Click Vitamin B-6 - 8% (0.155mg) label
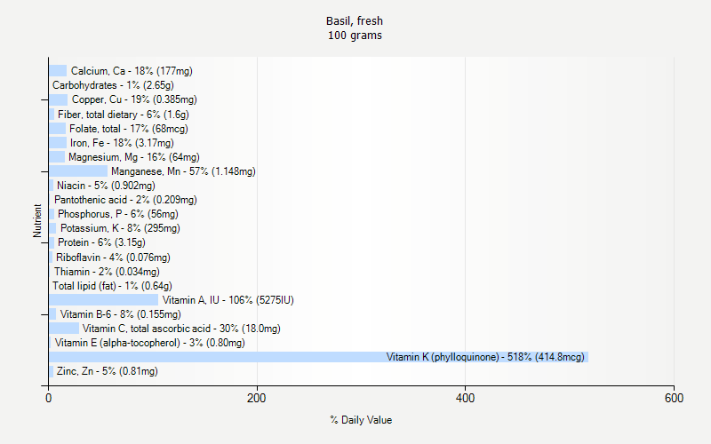711x444 pixels. click(x=121, y=314)
